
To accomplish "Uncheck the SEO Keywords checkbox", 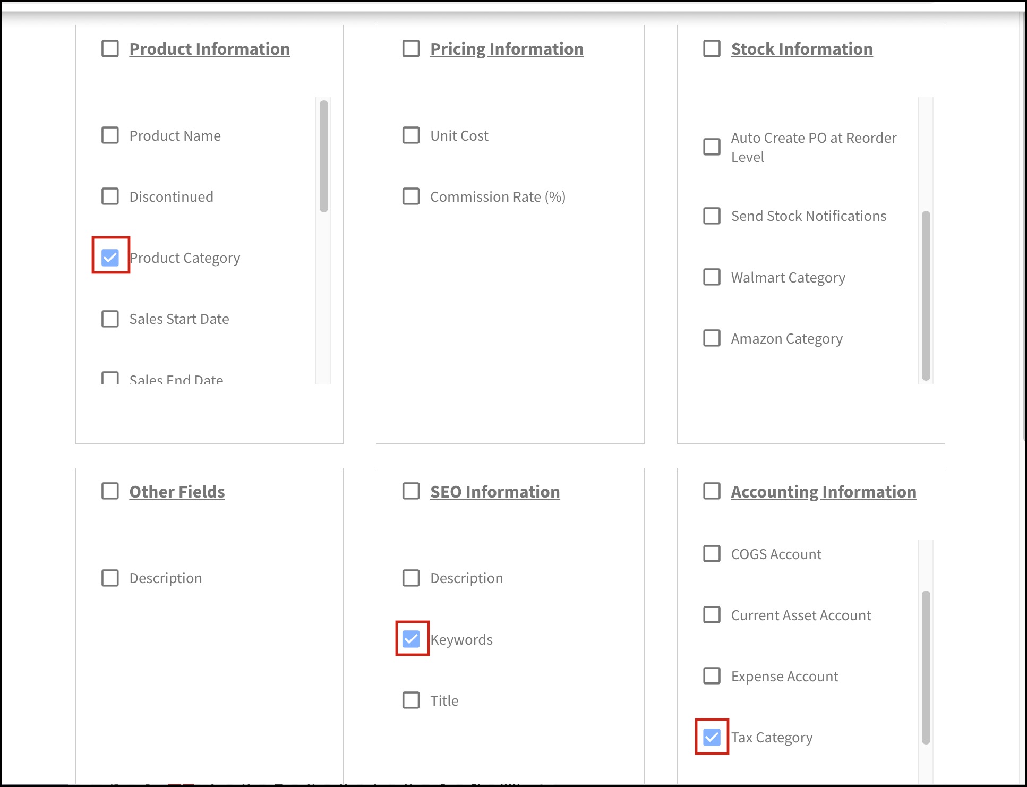I will coord(411,639).
